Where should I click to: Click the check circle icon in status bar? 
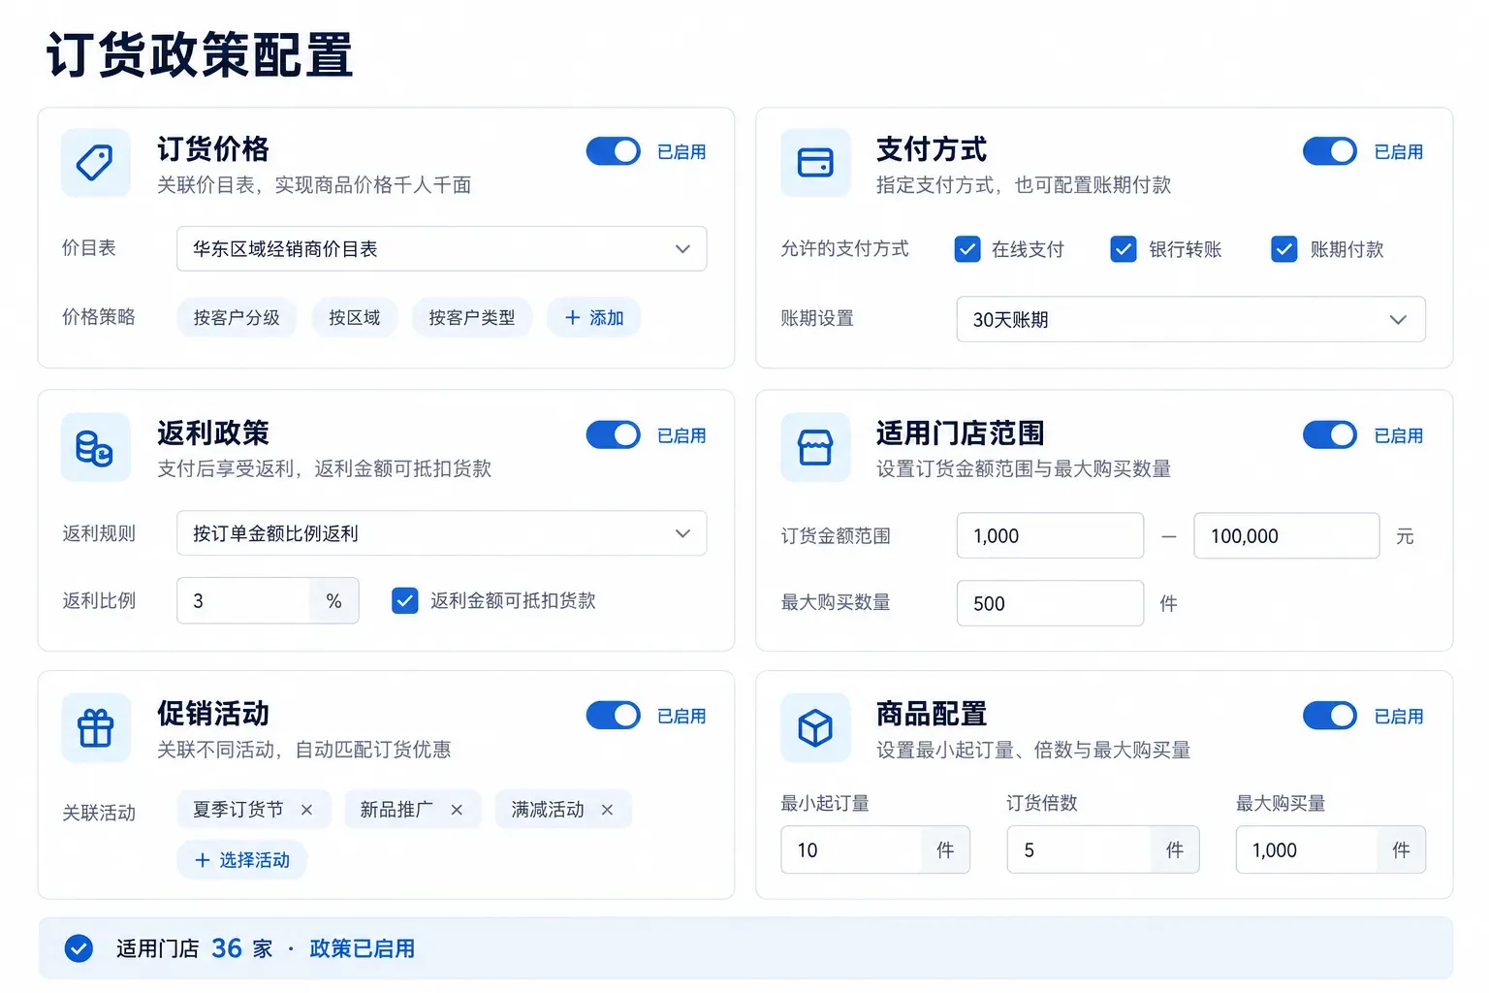[x=79, y=948]
